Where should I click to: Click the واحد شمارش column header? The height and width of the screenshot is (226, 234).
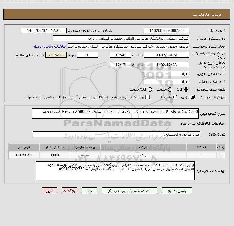point(85,147)
